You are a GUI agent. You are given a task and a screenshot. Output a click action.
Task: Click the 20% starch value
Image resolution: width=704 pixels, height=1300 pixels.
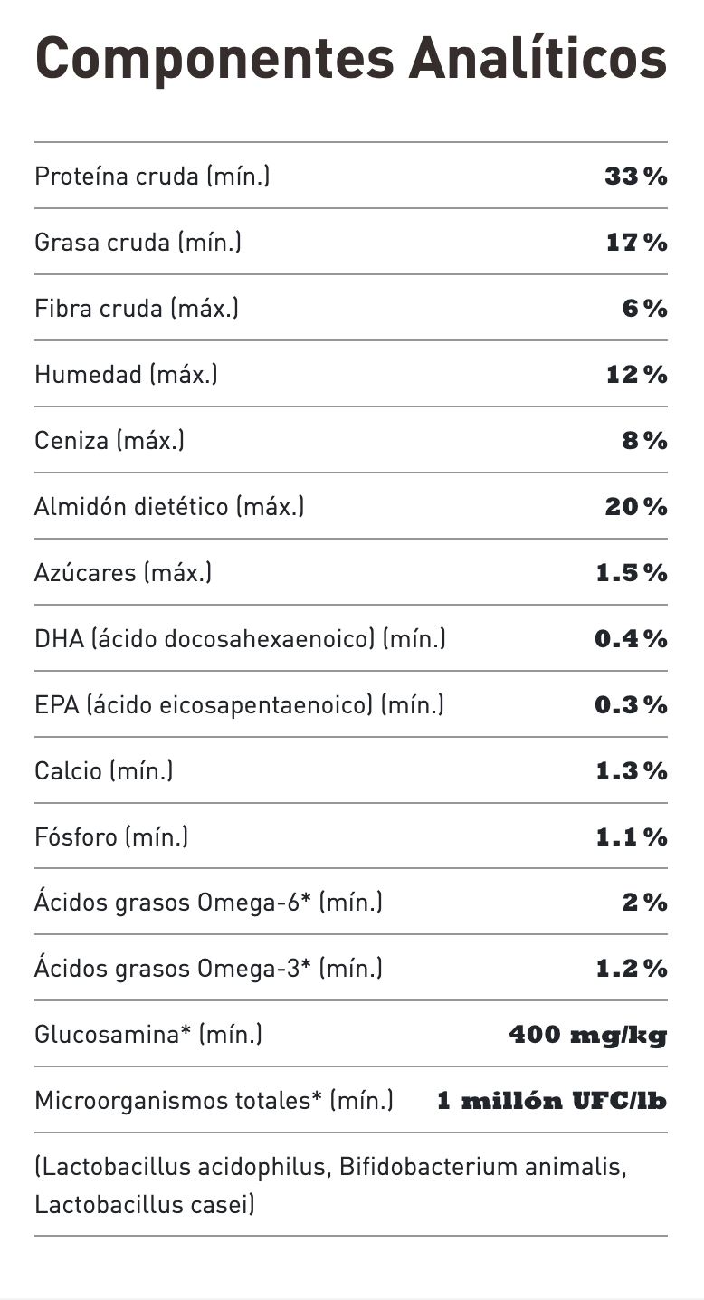pyautogui.click(x=636, y=506)
